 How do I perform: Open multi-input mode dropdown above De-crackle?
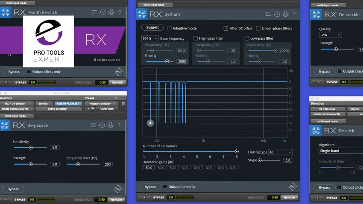coord(328,5)
